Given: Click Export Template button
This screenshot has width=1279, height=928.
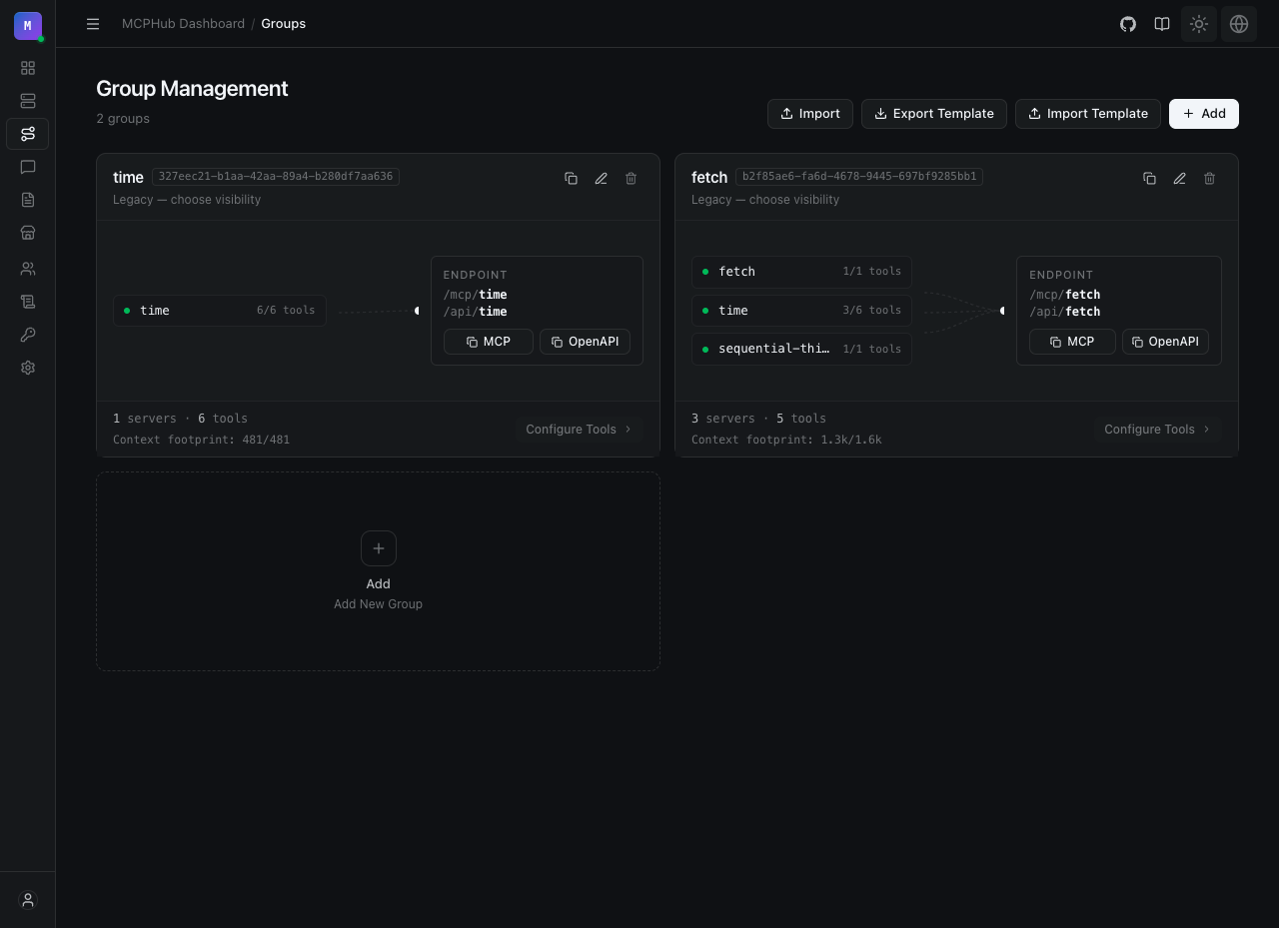Looking at the screenshot, I should click(934, 114).
